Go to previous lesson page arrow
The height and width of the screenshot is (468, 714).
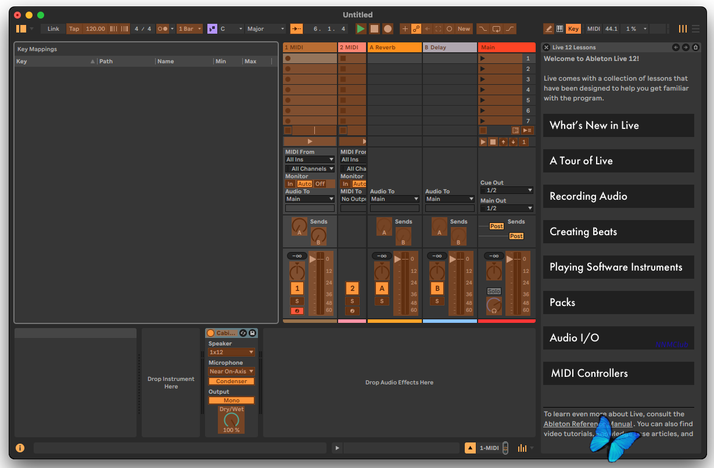(676, 47)
